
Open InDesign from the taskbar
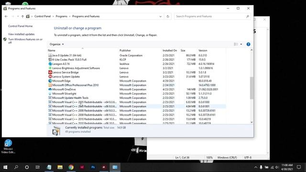point(82,167)
